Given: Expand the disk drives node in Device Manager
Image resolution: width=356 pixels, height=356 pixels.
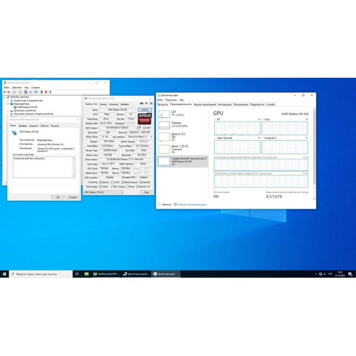Looking at the screenshot, I should click(8, 110).
